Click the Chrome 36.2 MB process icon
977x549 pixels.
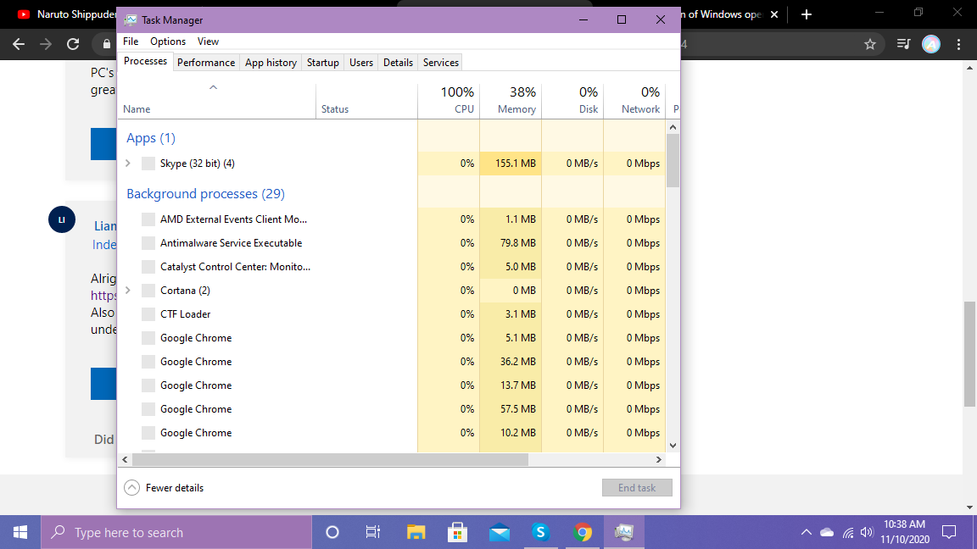148,362
